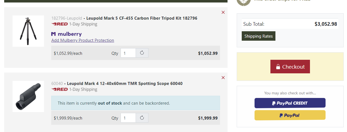Pay with PayPal Credit
347x132 pixels.
[290, 103]
